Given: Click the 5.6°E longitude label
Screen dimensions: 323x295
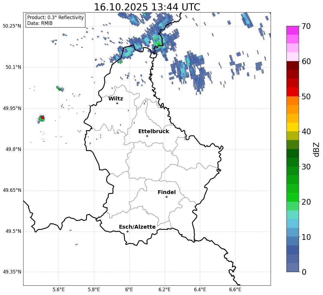Looking at the screenshot, I should [x=59, y=290].
